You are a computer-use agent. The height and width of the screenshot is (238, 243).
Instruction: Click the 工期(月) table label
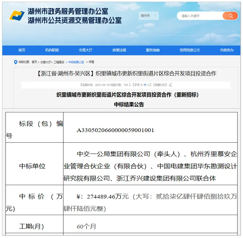pyautogui.click(x=32, y=226)
